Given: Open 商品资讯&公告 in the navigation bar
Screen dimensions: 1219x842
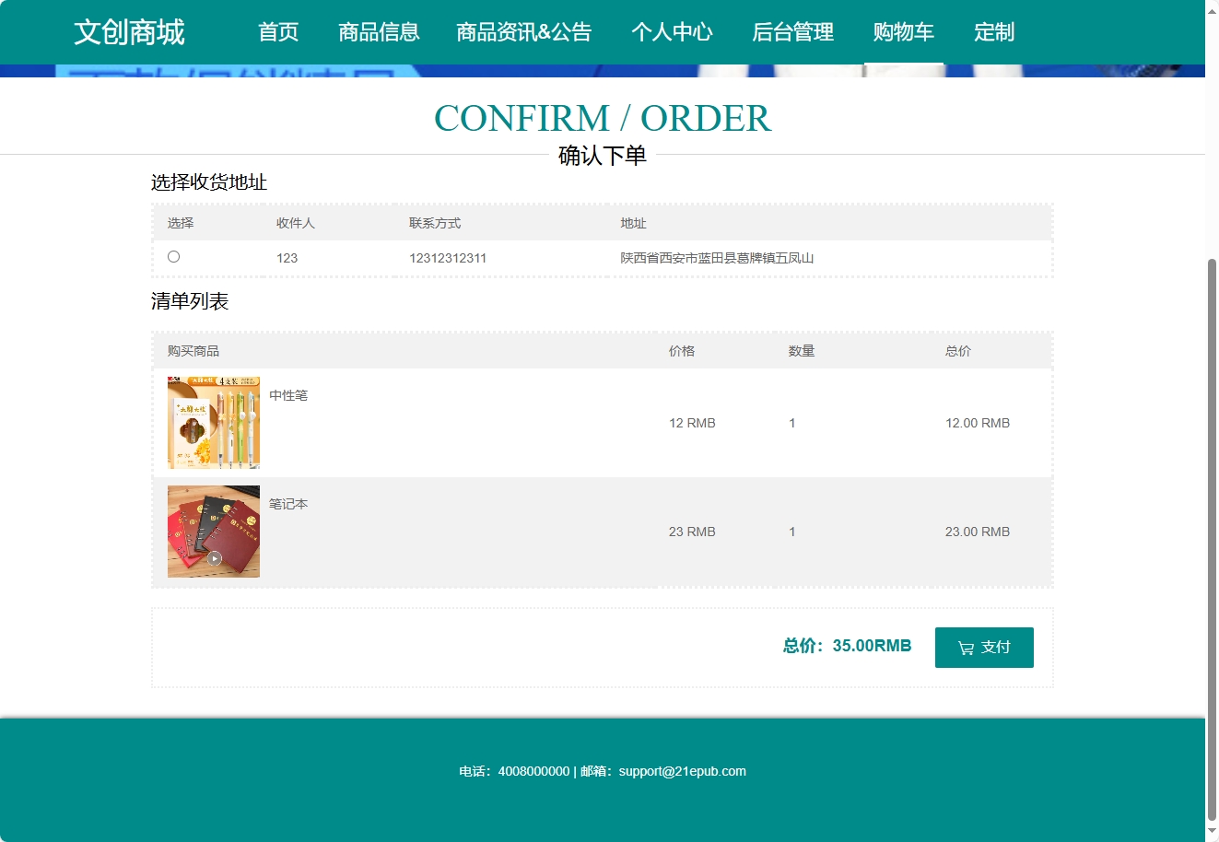Looking at the screenshot, I should [x=524, y=32].
